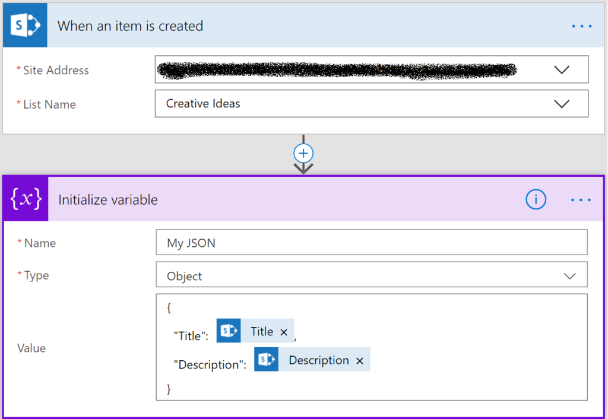Open the ellipsis menu of Initialize variable

click(580, 200)
